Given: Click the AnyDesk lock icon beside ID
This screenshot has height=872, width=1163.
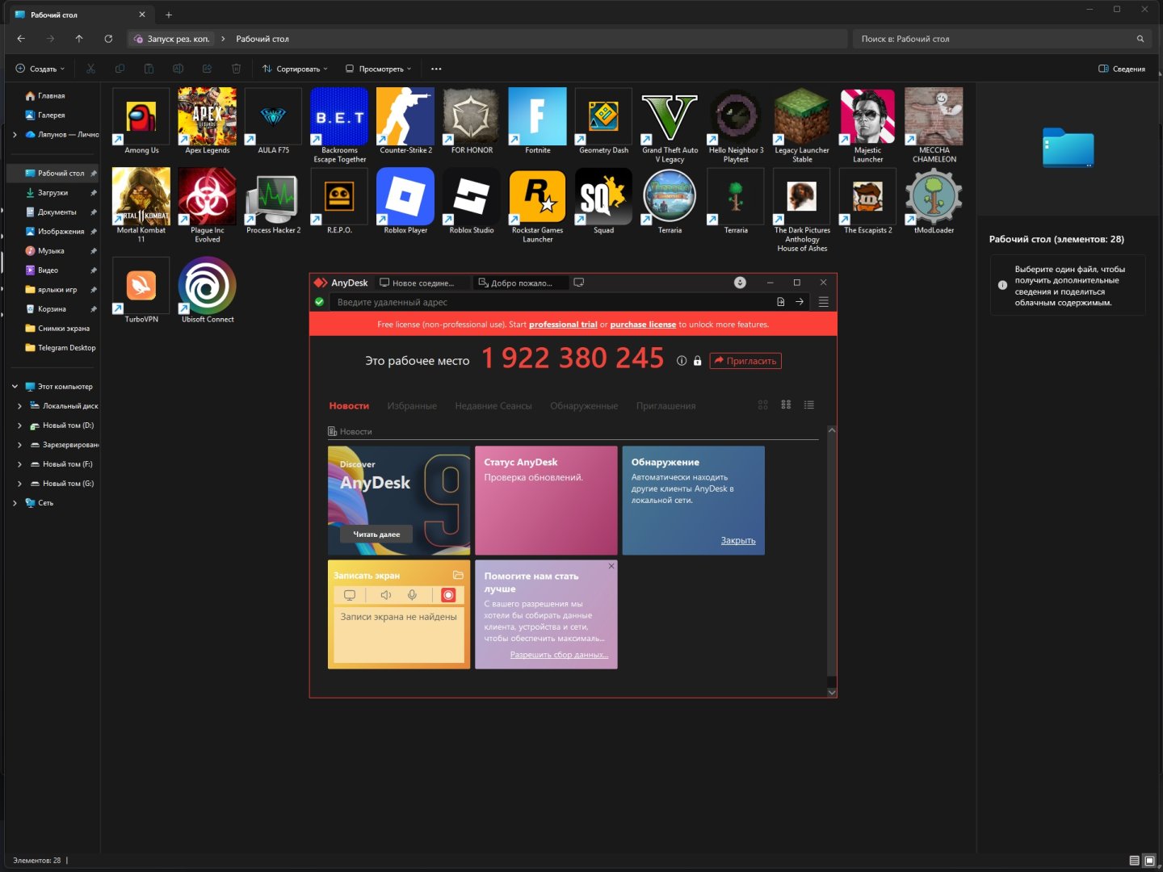Looking at the screenshot, I should click(x=697, y=361).
